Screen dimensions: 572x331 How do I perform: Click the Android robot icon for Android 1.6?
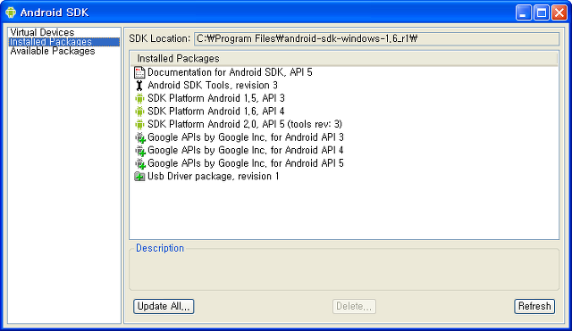point(139,112)
